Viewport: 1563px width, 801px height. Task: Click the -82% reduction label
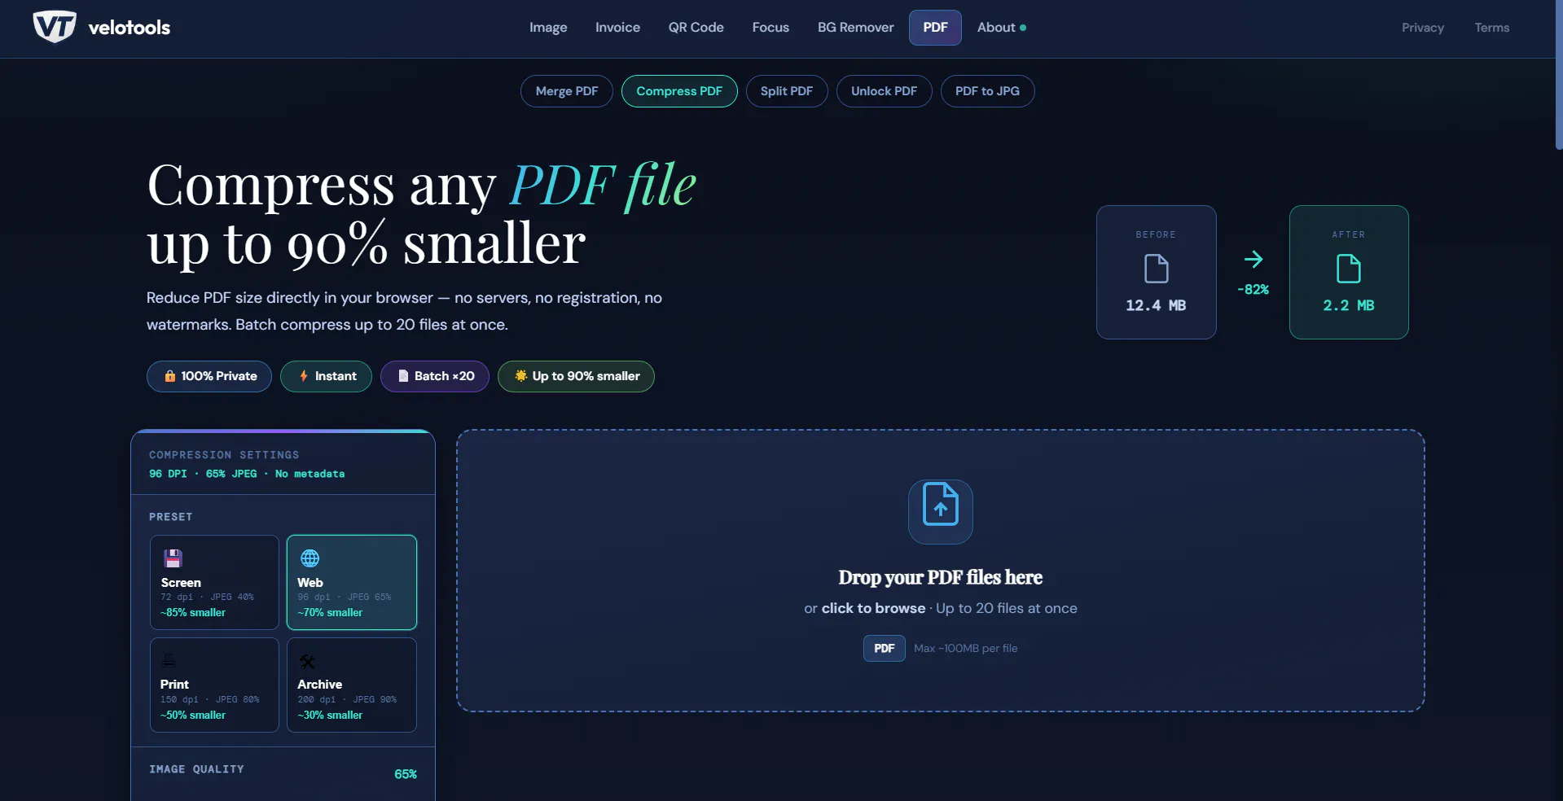1253,290
